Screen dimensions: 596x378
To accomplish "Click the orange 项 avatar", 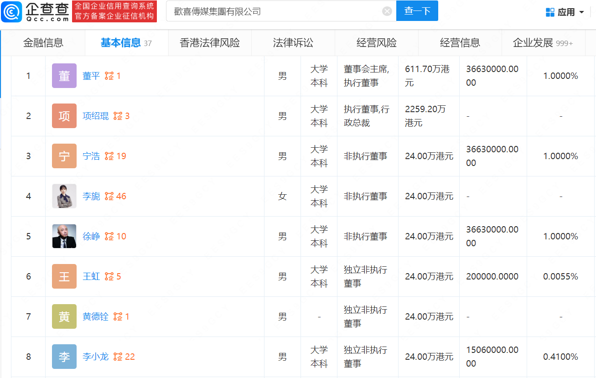I will pyautogui.click(x=64, y=116).
